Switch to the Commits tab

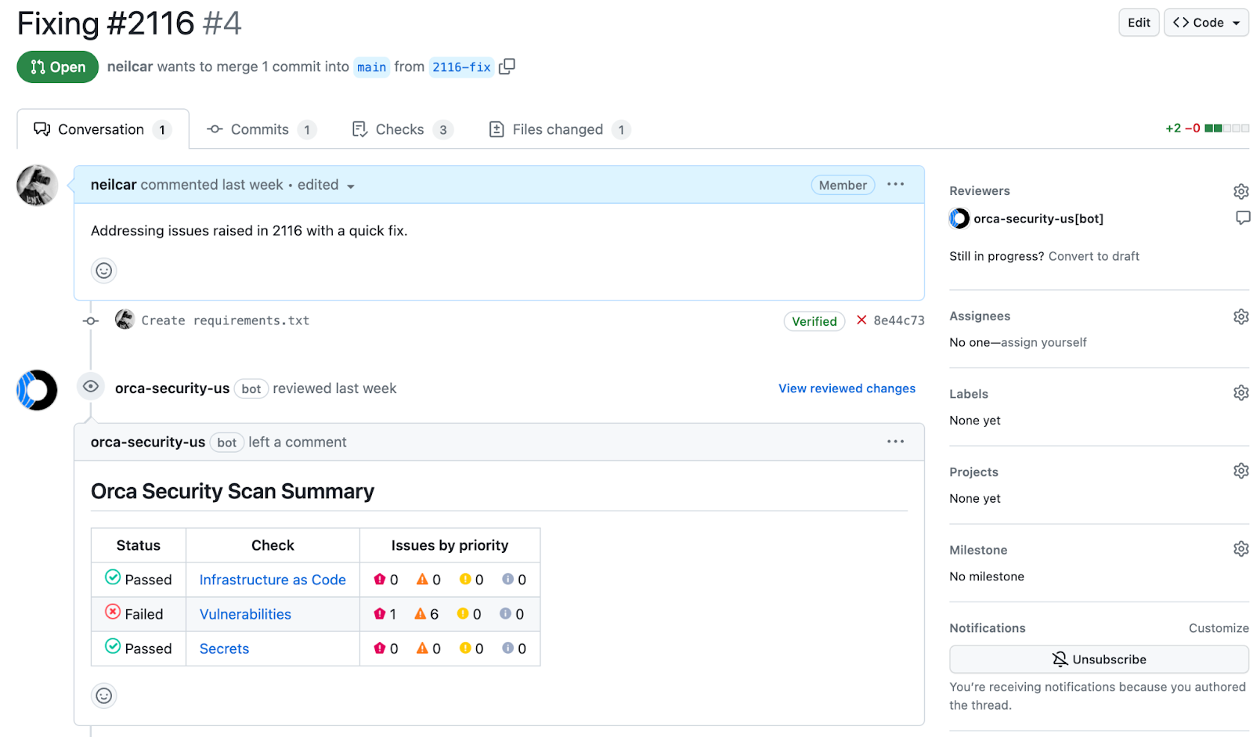coord(259,128)
